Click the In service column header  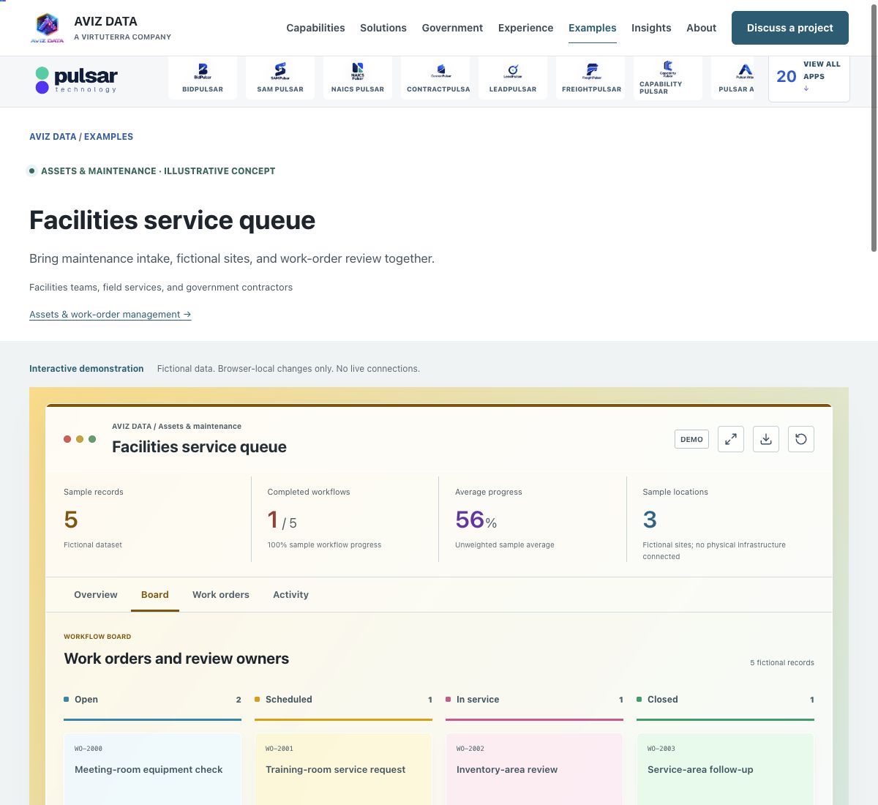[x=534, y=700]
